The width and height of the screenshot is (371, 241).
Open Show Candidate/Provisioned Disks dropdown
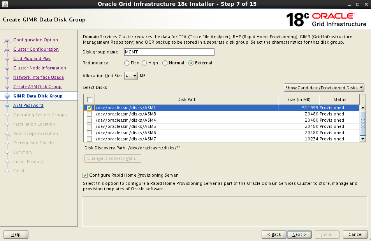pos(324,88)
